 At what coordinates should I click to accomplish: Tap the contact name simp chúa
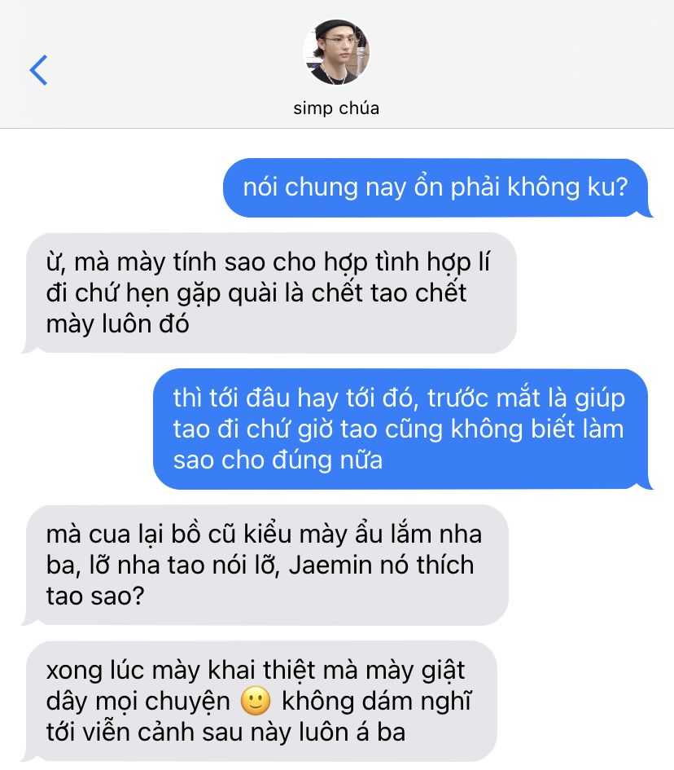pyautogui.click(x=336, y=108)
